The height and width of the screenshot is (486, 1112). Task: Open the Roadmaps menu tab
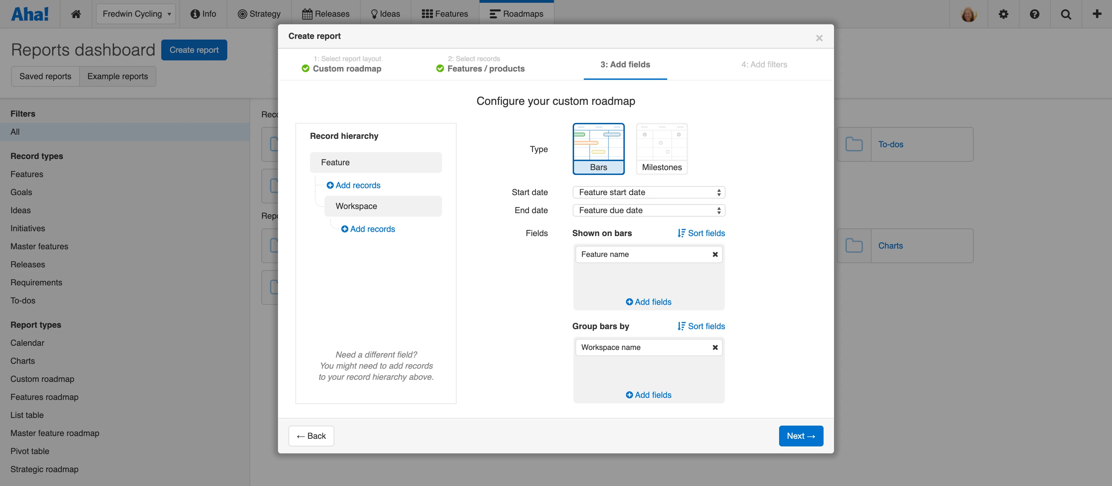pos(516,14)
